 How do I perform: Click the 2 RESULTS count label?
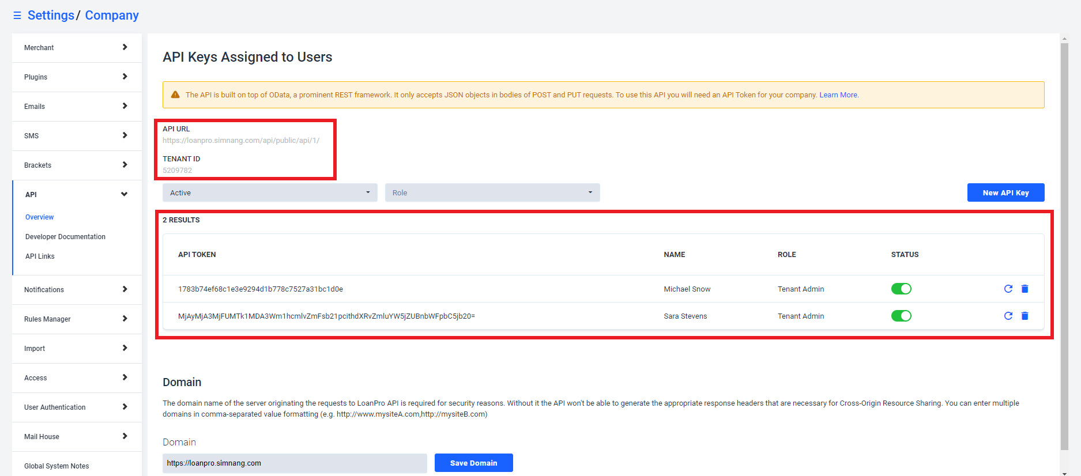tap(181, 220)
